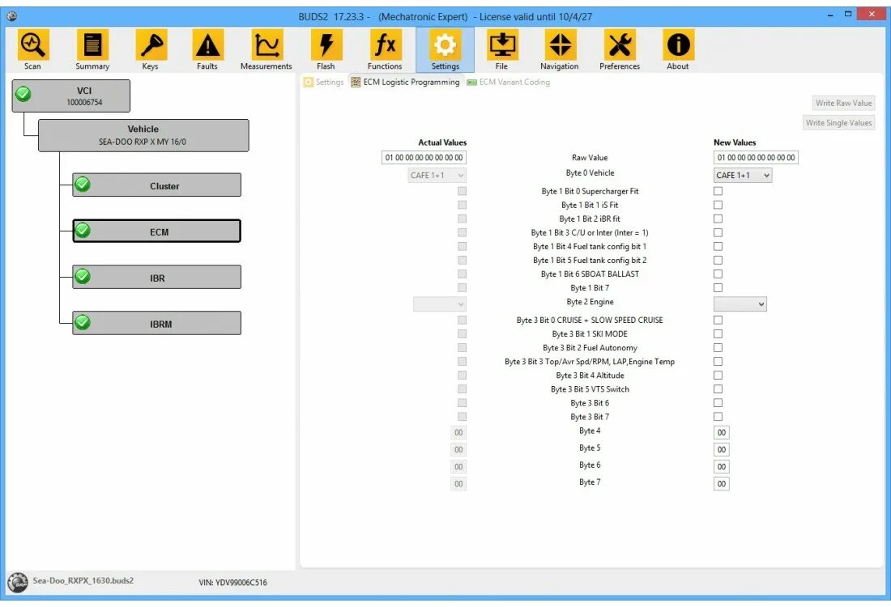The height and width of the screenshot is (607, 891).
Task: Click New Values Byte 7 field
Action: coord(721,484)
